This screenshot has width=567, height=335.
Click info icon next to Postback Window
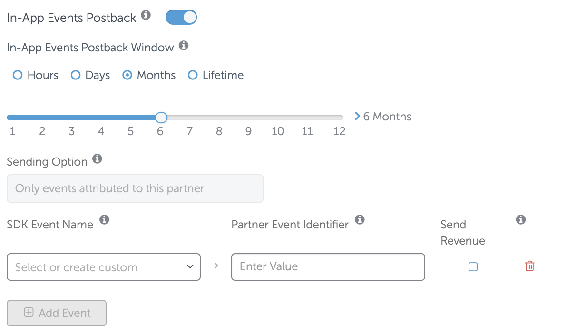coord(184,45)
